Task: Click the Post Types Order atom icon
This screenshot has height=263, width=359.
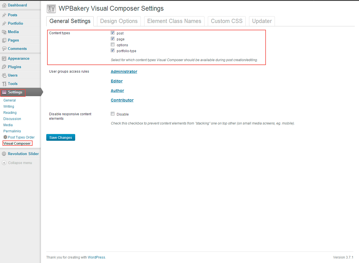Action: point(5,137)
